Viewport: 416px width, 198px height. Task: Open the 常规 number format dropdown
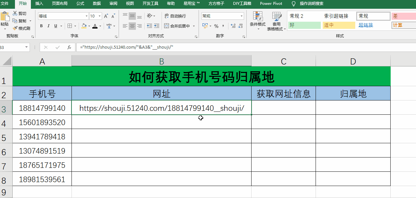[x=241, y=16]
